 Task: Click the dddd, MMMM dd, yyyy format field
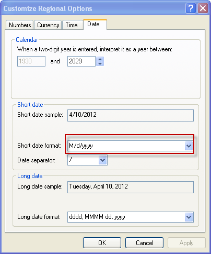tap(131, 217)
